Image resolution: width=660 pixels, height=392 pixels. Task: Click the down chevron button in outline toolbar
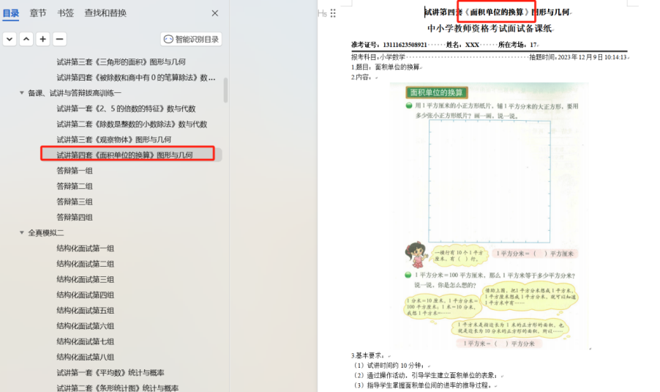pyautogui.click(x=10, y=40)
